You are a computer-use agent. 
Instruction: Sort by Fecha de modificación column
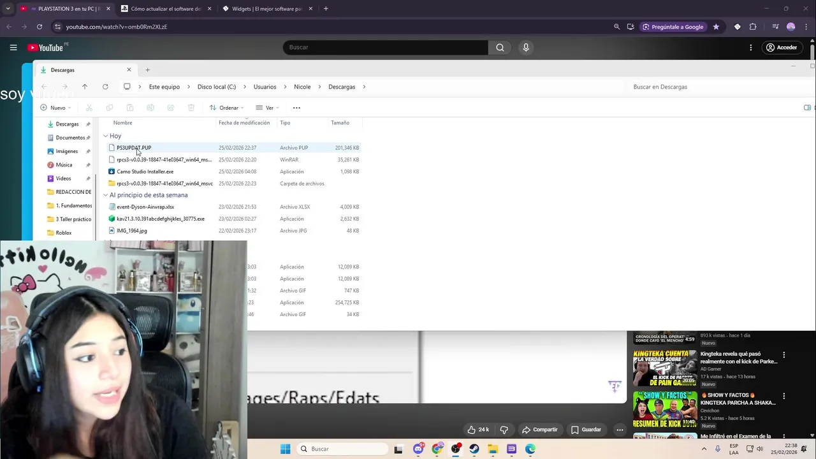tap(244, 122)
